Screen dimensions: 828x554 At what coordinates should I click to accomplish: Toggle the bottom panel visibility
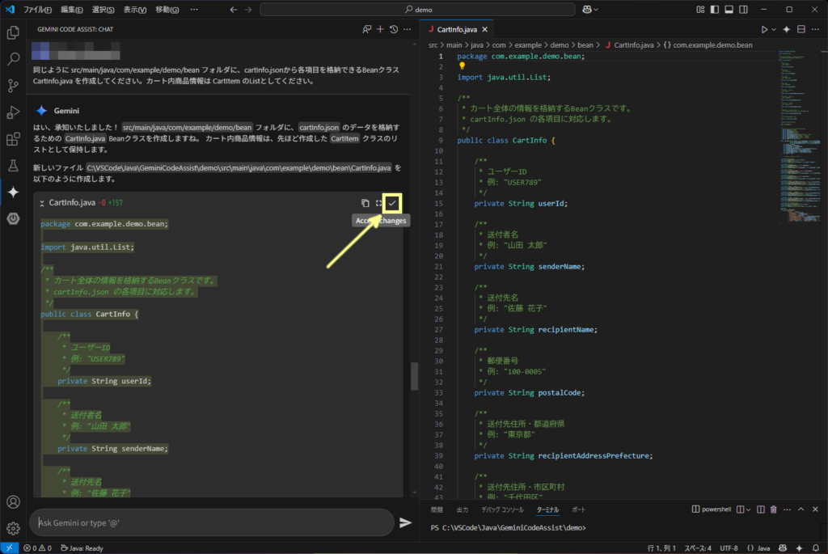click(x=729, y=10)
